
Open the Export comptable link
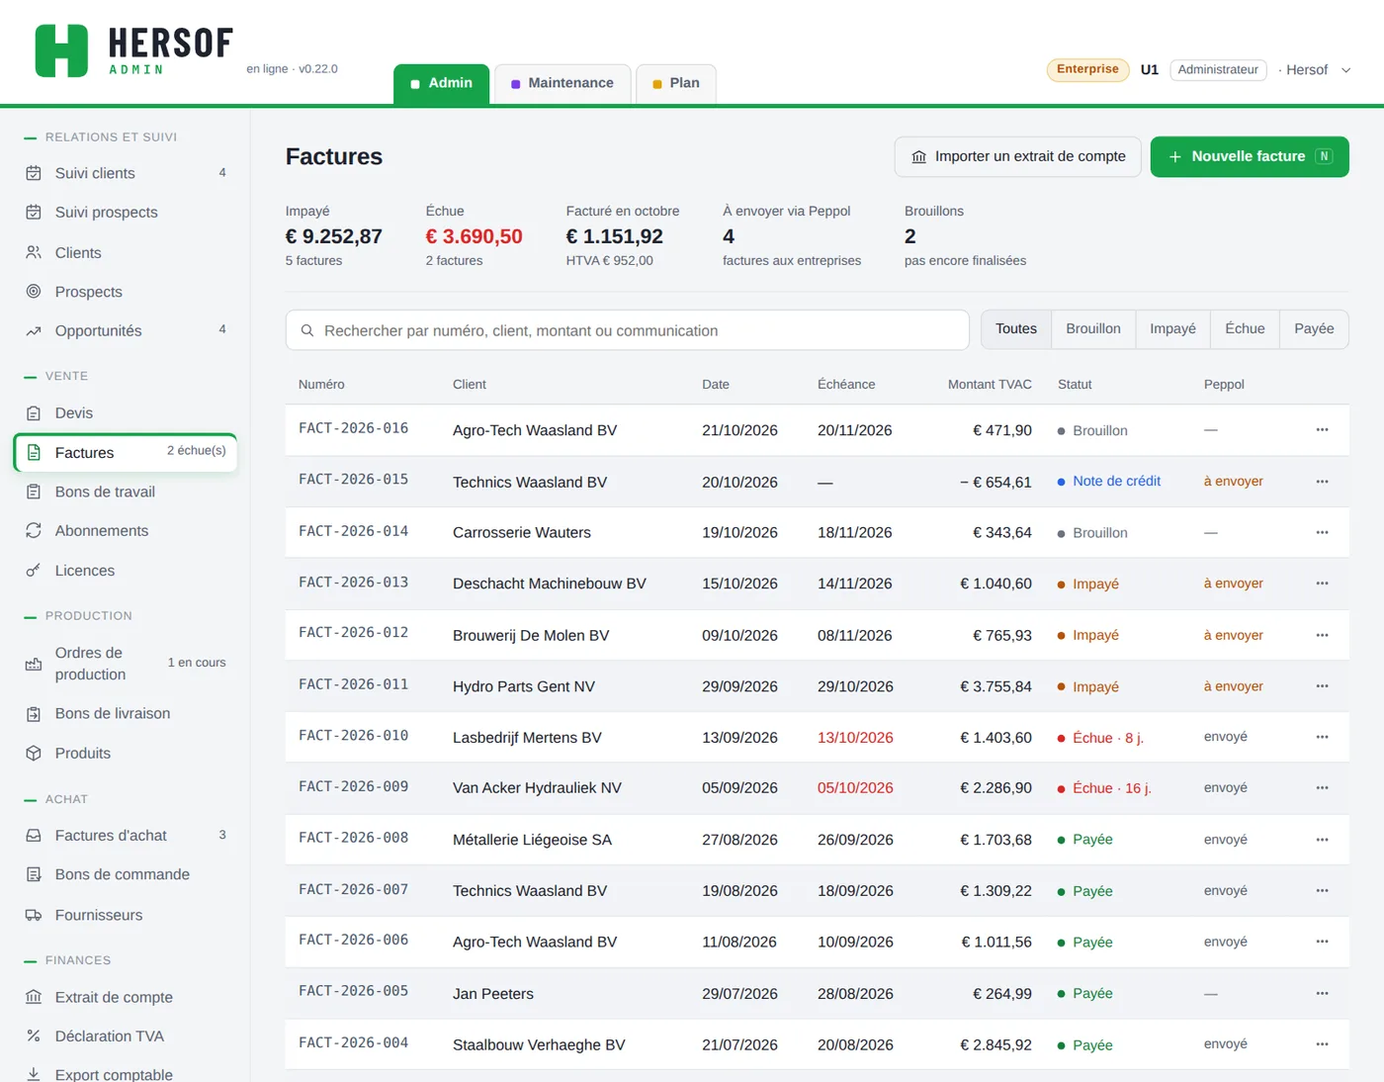coord(114,1074)
